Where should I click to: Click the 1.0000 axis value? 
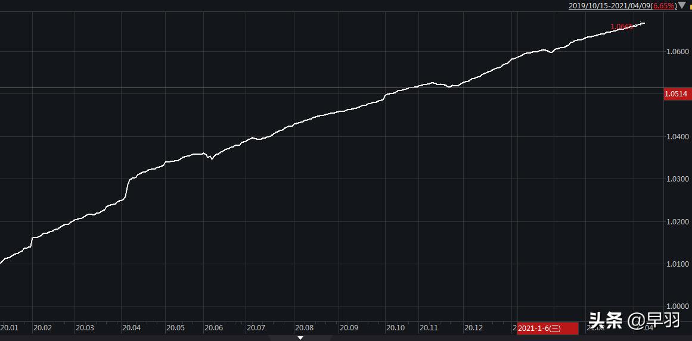pos(677,306)
